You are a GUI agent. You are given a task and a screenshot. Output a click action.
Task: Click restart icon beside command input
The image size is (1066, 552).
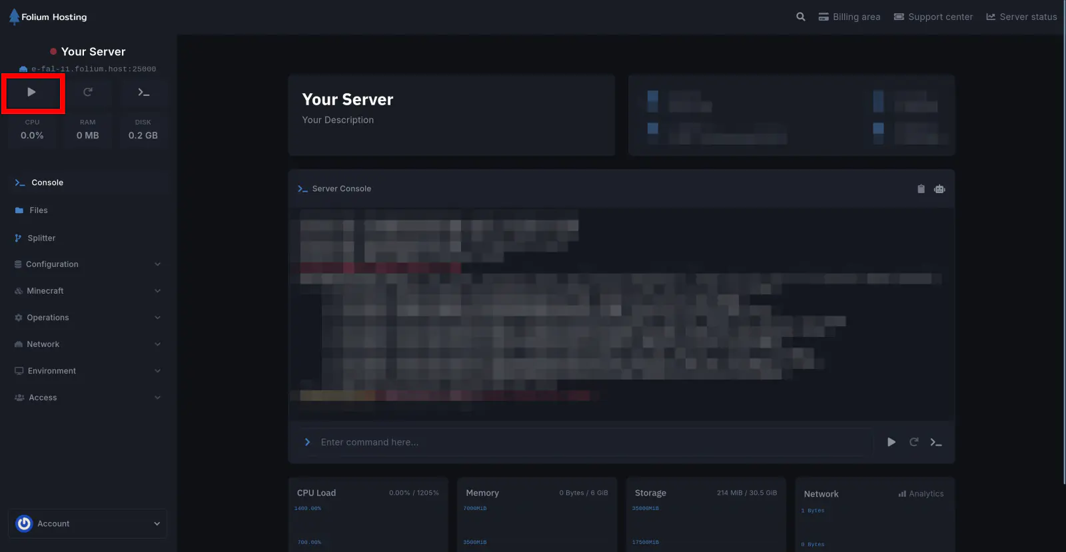(914, 442)
